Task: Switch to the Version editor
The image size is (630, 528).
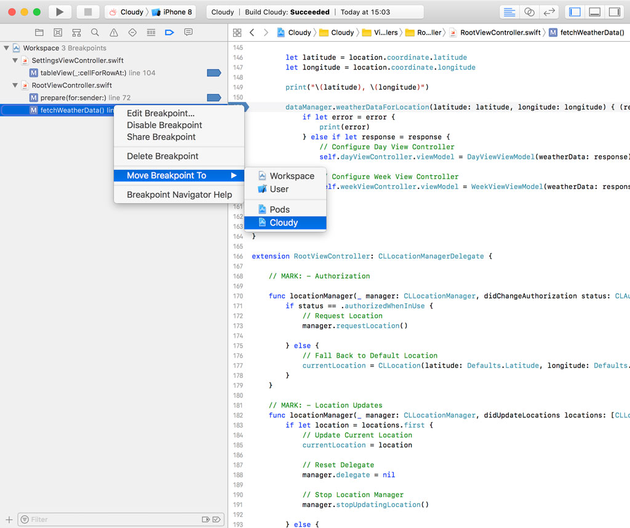Action: (x=549, y=12)
